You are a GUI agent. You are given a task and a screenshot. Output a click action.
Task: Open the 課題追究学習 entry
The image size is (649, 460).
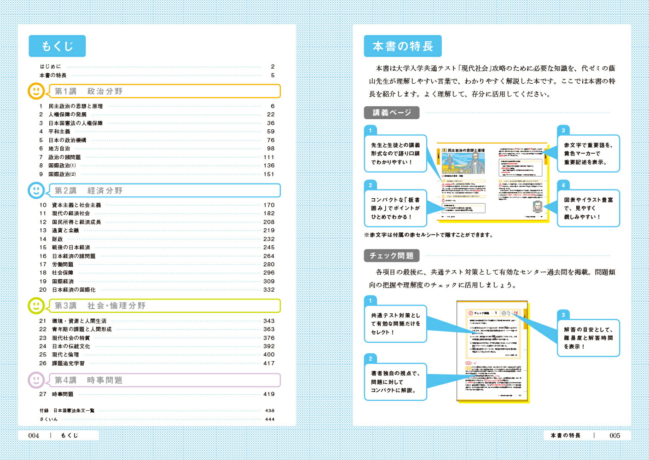point(157,363)
